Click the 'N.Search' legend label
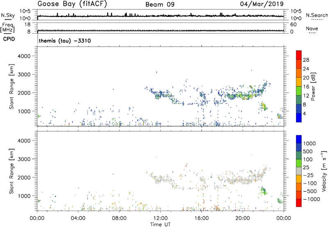Image resolution: width=328 pixels, height=227 pixels. (317, 15)
